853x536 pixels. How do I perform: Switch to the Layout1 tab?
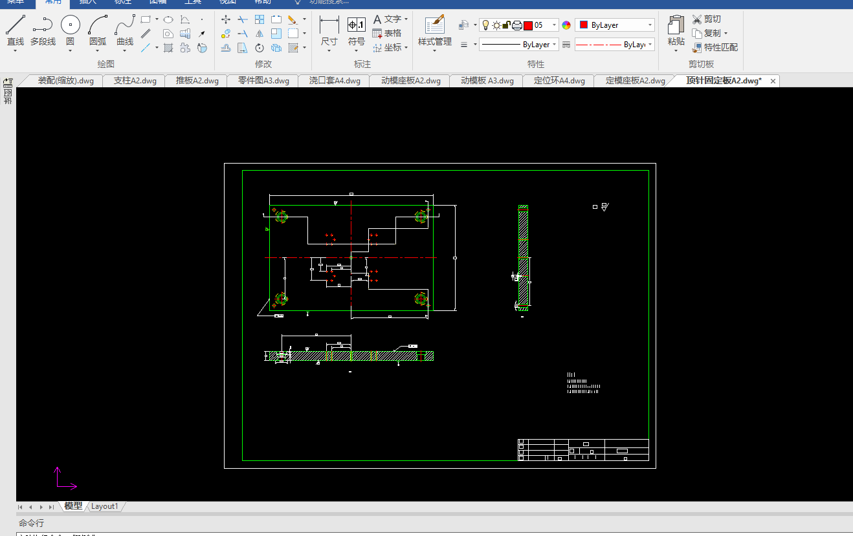click(104, 506)
